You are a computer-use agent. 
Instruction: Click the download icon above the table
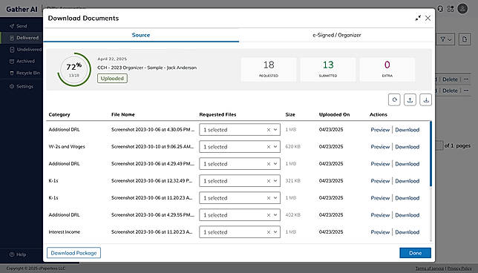(426, 100)
